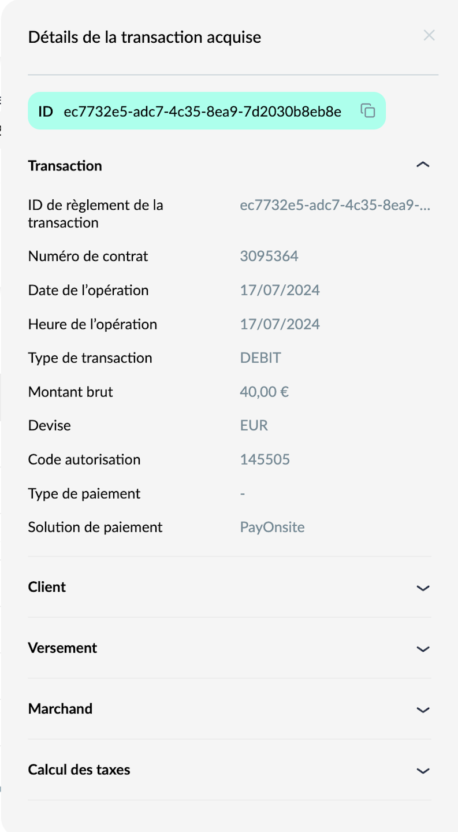Expand the Versement section chevron
Screen dimensions: 458x832
point(423,649)
